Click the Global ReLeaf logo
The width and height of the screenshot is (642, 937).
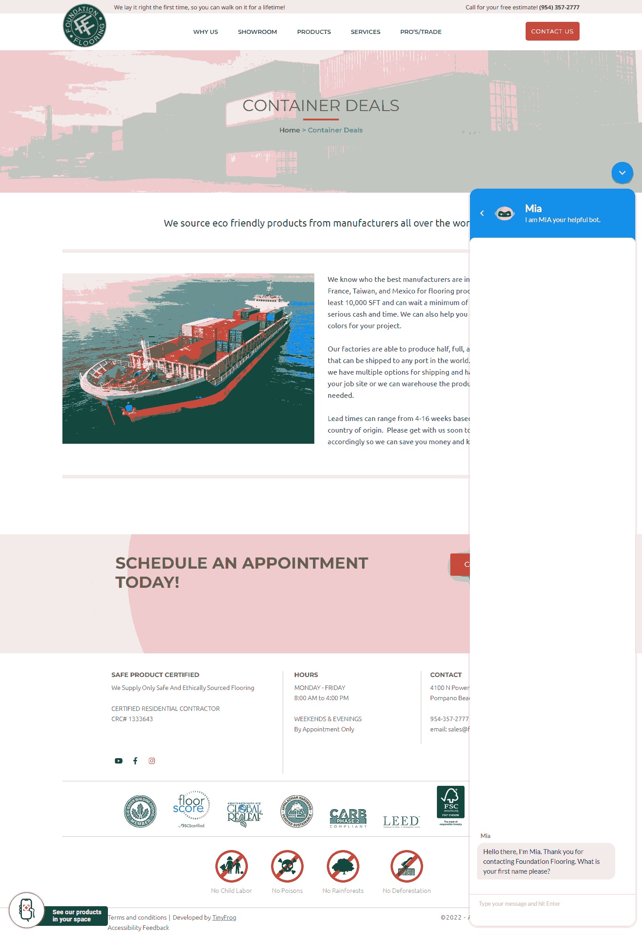click(x=244, y=814)
